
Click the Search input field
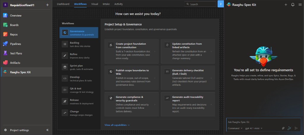[200, 4]
